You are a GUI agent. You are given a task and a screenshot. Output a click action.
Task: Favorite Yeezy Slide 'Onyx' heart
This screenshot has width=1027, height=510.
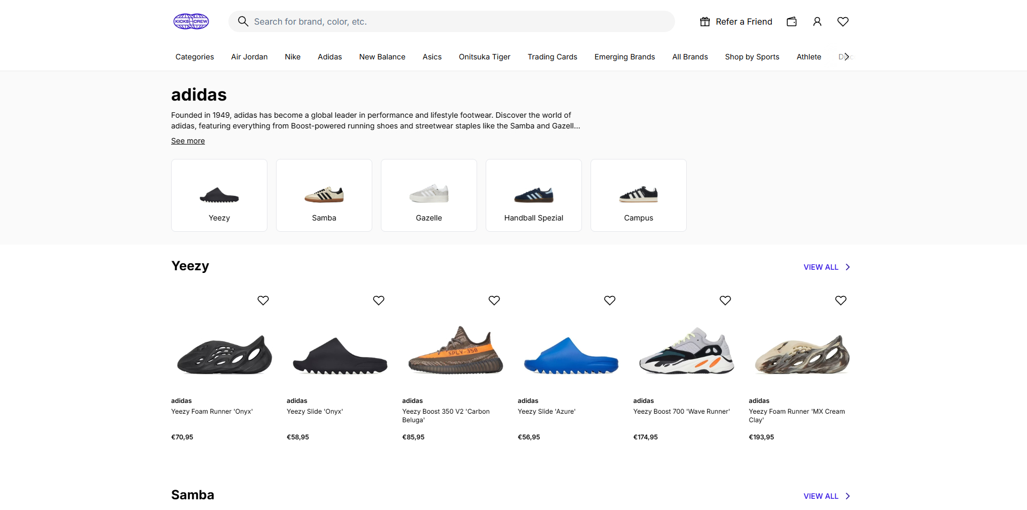[x=379, y=300]
